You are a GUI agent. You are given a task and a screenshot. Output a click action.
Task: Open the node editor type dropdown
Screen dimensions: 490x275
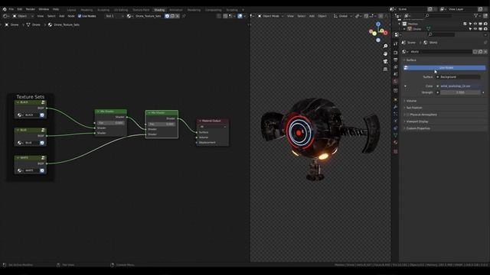pos(5,16)
